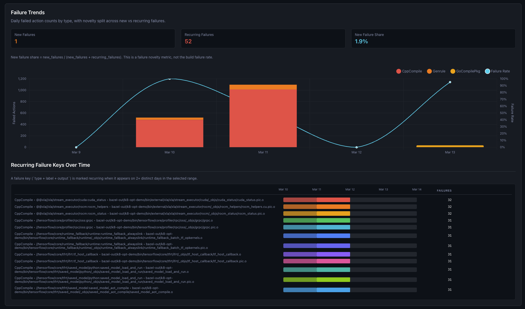Select the Mar 12 failure rate point
Screen dimensions: 525x309
(x=357, y=147)
